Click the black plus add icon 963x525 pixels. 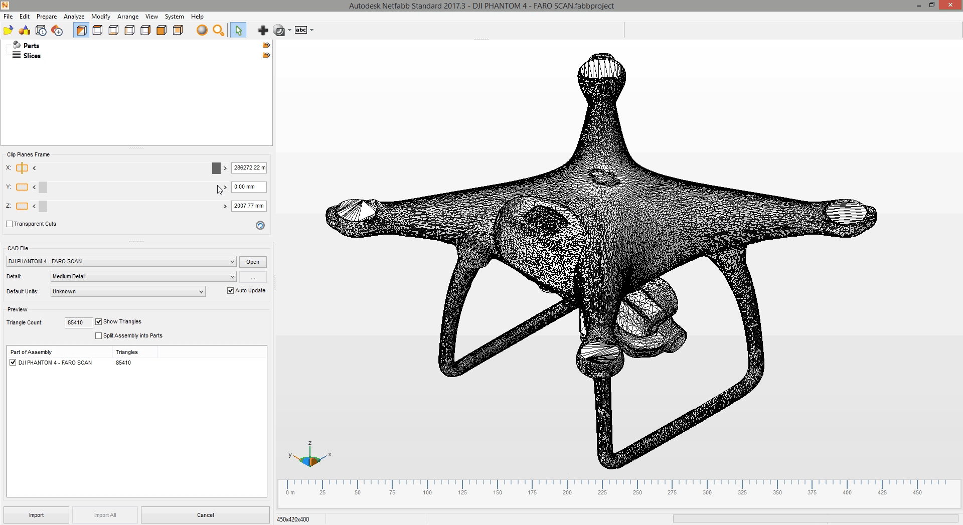click(263, 31)
